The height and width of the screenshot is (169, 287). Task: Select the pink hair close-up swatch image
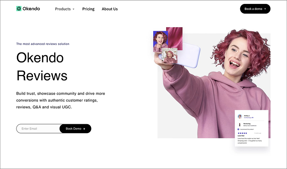(175, 38)
